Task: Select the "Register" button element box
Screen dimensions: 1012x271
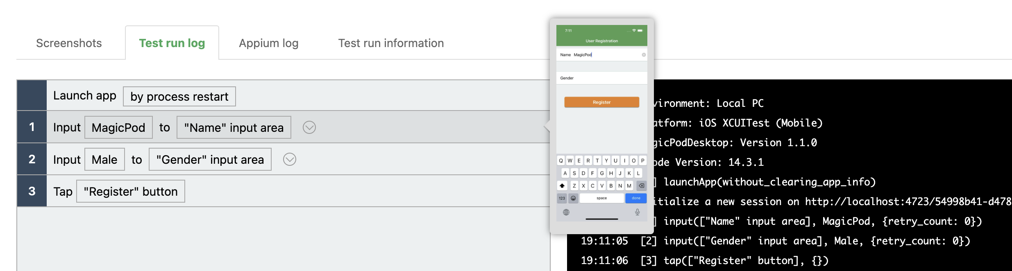Action: point(131,191)
